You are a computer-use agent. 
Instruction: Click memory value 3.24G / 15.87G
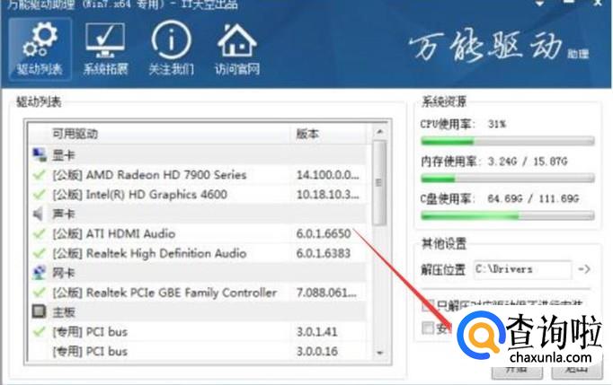[528, 162]
